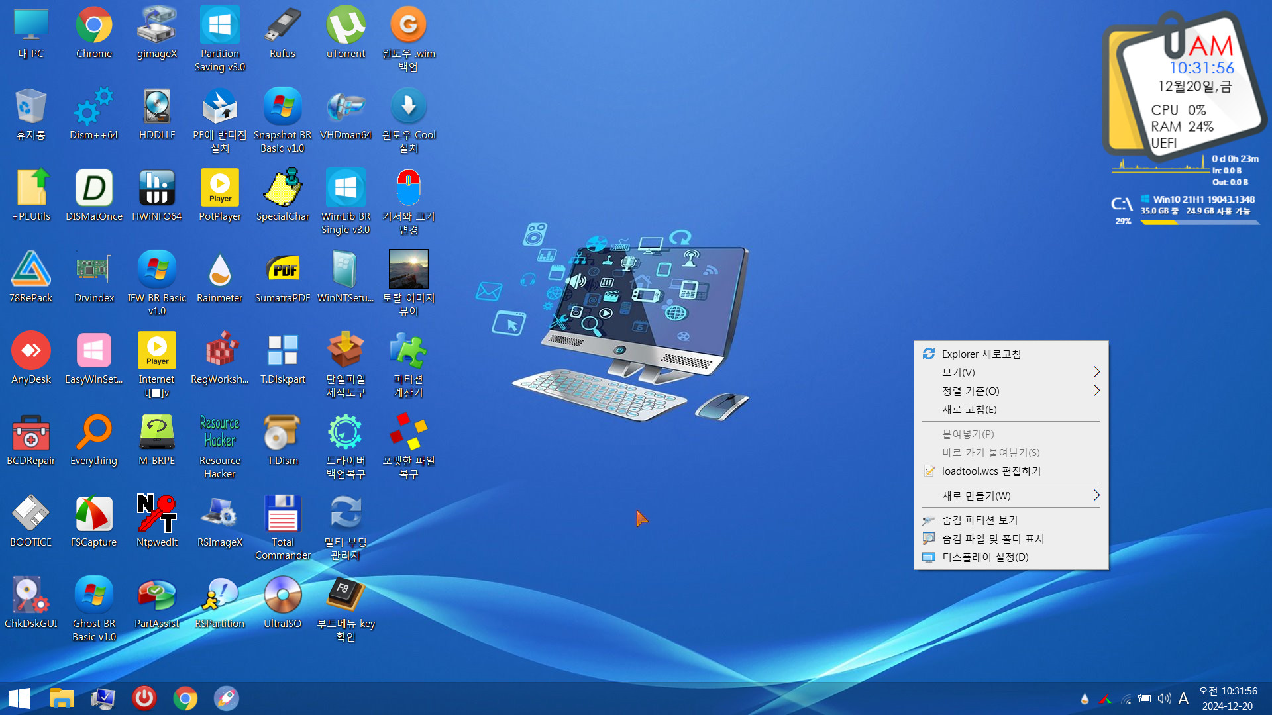Image resolution: width=1272 pixels, height=715 pixels.
Task: Launch UltraISO from the desktop
Action: pyautogui.click(x=282, y=602)
